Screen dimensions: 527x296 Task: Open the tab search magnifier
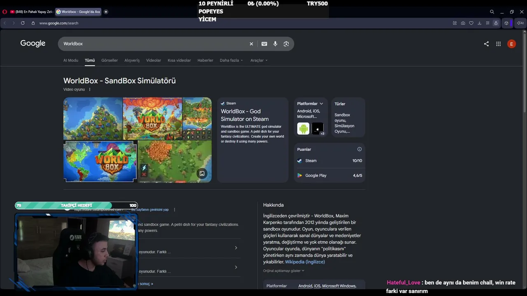tap(492, 12)
